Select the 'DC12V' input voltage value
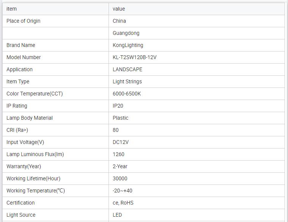Screen dimensions: 288x222 pyautogui.click(x=121, y=142)
